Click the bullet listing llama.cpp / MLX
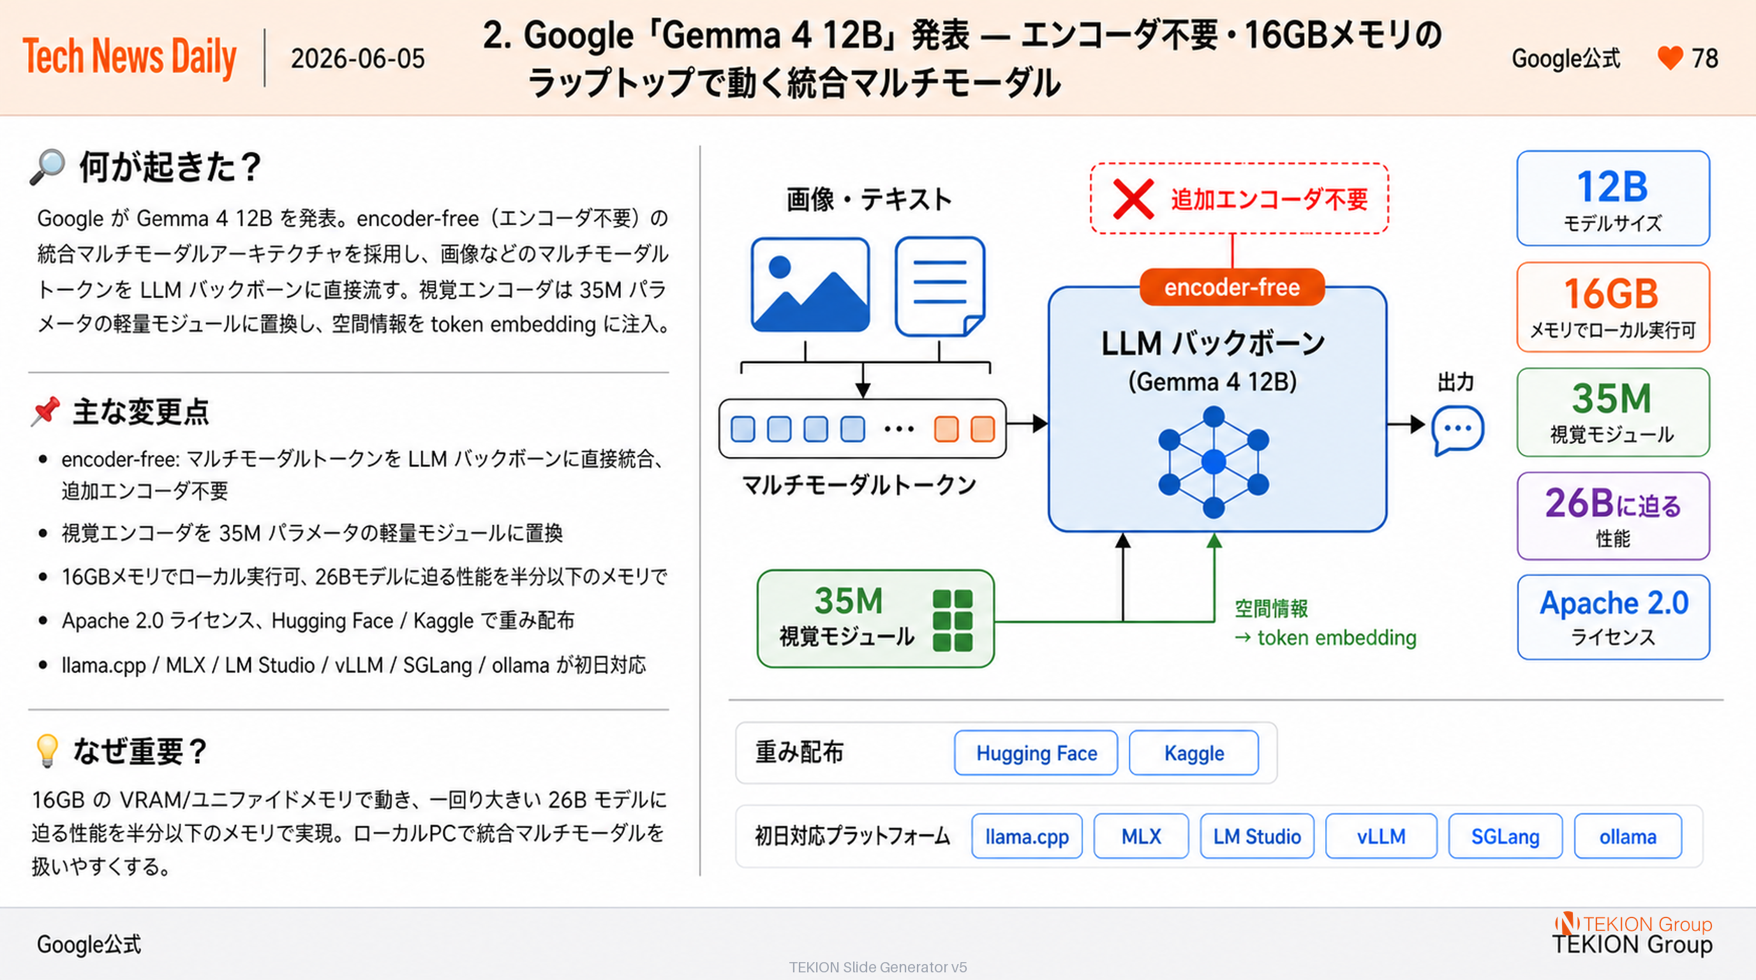 point(353,665)
